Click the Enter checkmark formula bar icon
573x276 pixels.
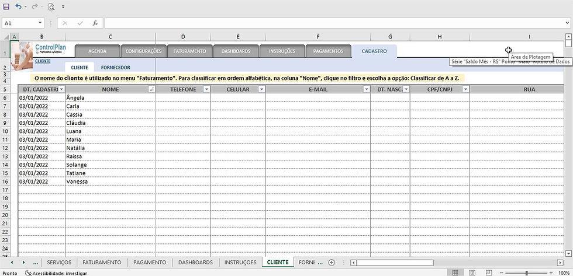(80, 23)
